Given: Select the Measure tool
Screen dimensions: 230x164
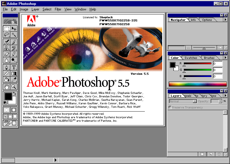Looking at the screenshot, I should [x=7, y=74].
